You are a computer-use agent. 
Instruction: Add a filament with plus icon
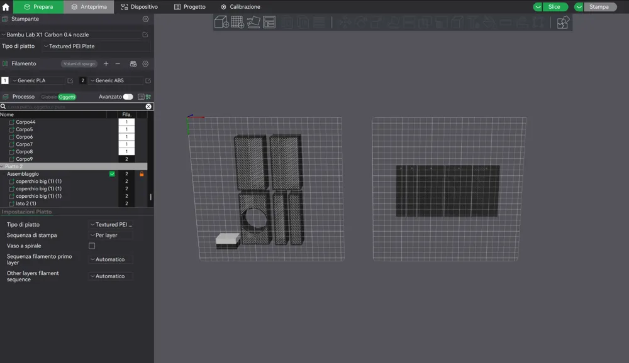[x=106, y=63]
